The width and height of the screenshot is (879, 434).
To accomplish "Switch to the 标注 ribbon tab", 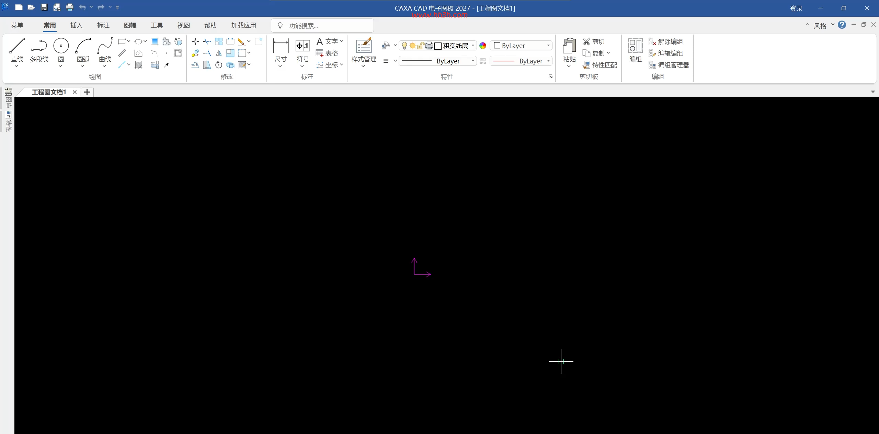I will click(x=103, y=25).
